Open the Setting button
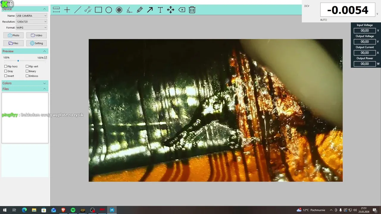 (36, 43)
